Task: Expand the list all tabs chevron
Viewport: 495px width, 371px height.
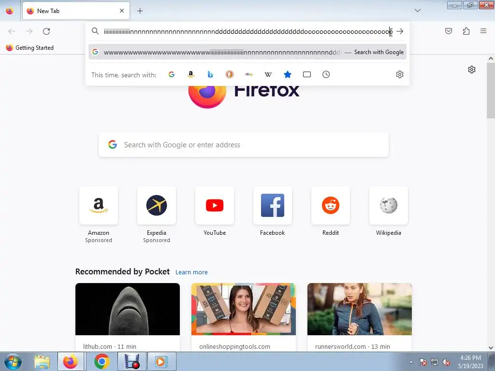Action: coord(417,11)
